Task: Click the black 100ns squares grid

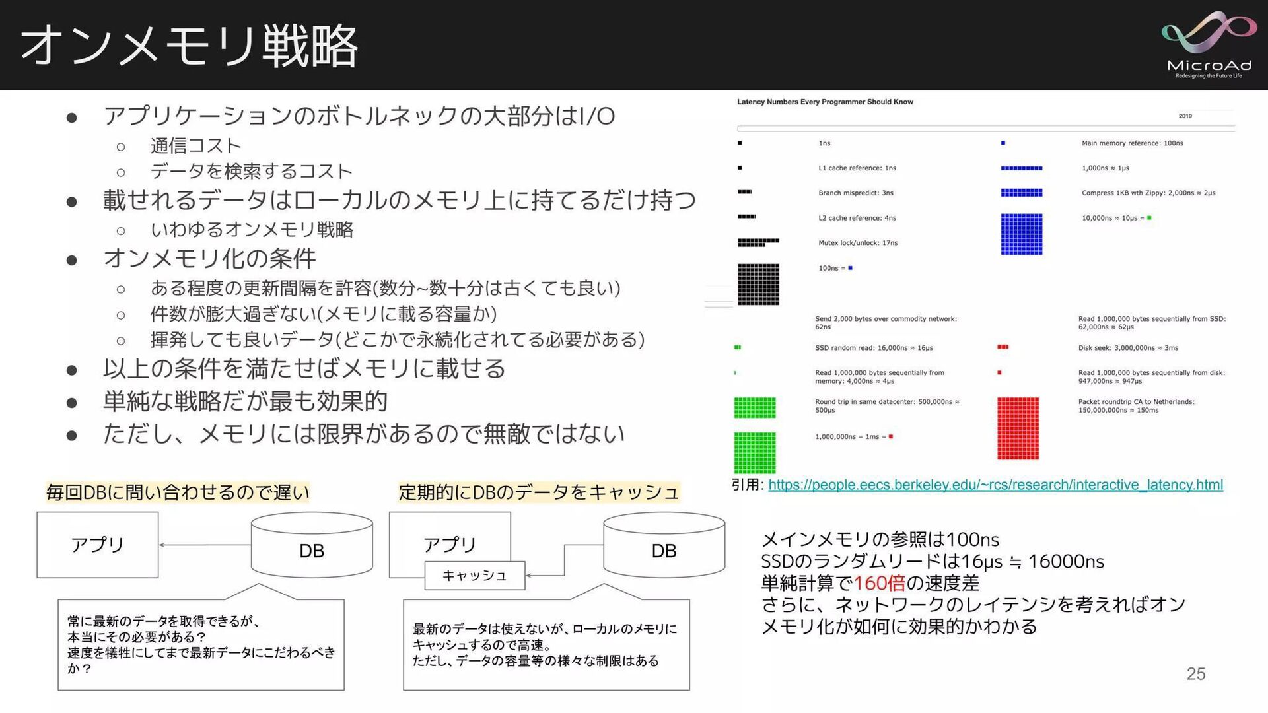Action: coord(758,285)
